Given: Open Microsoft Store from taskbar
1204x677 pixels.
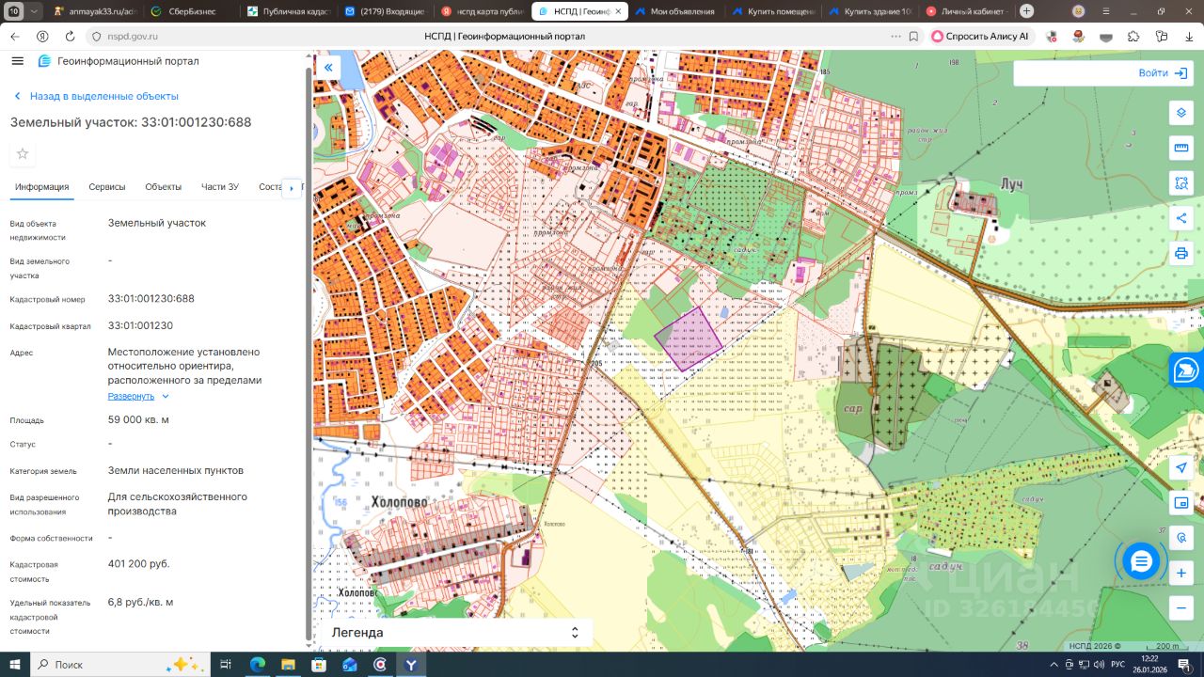Looking at the screenshot, I should 319,664.
